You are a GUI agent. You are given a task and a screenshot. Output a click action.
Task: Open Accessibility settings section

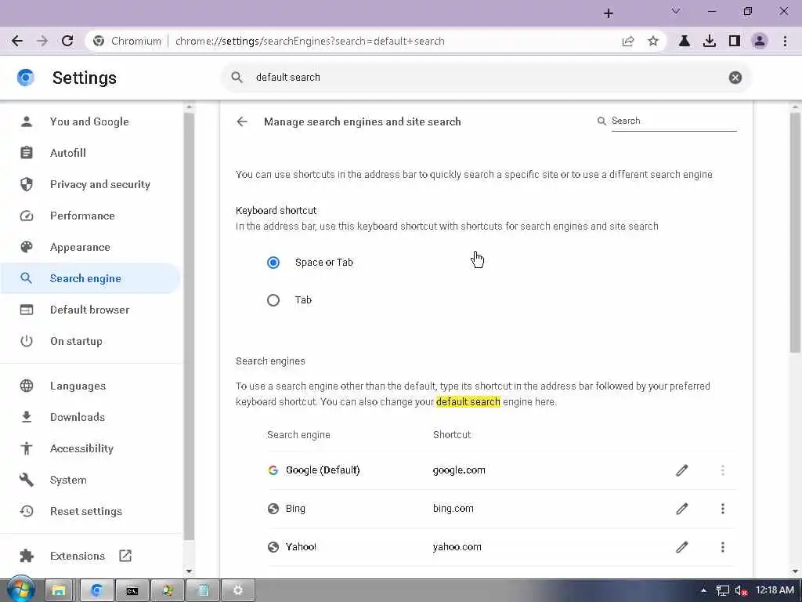[90, 448]
